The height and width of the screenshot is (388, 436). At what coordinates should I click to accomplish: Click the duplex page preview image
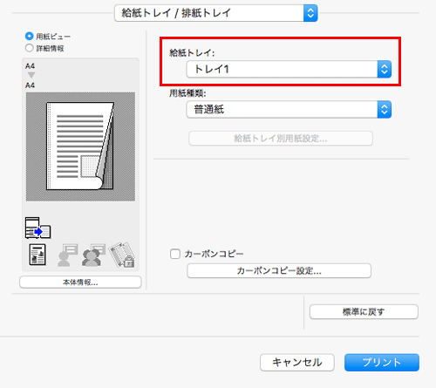click(80, 146)
